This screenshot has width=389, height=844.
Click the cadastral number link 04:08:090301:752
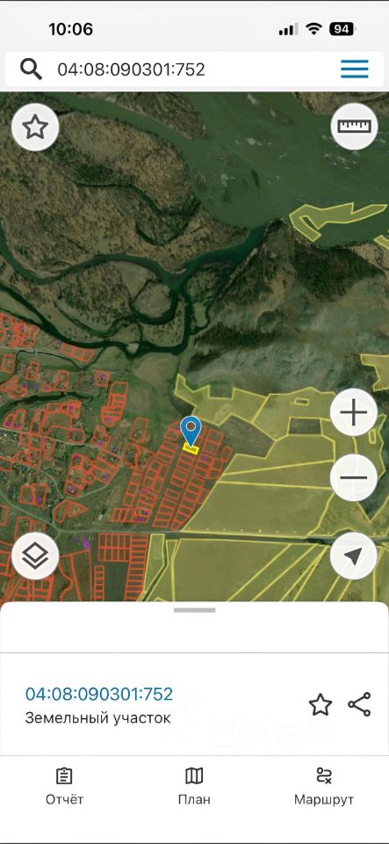tap(99, 694)
